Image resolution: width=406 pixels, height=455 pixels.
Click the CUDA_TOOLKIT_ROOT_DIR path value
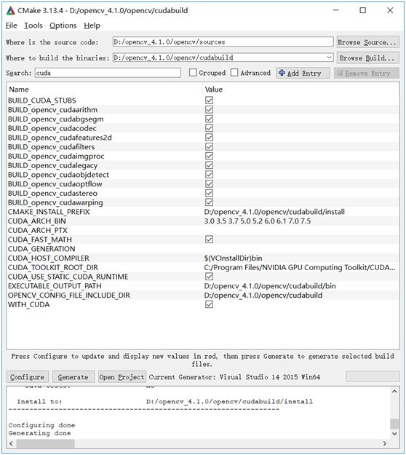click(x=300, y=268)
